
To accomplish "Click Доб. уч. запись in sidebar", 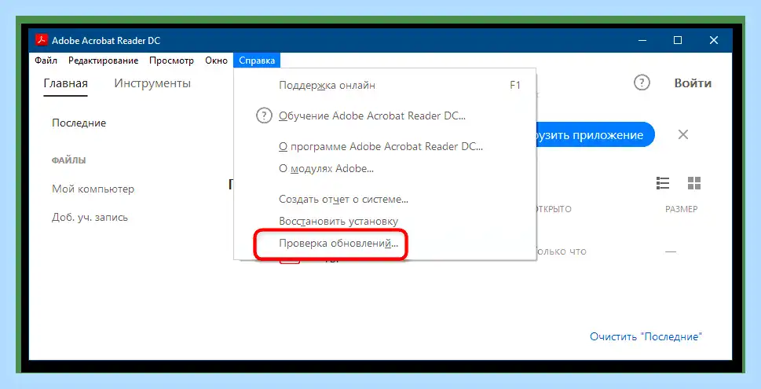I will pyautogui.click(x=90, y=217).
